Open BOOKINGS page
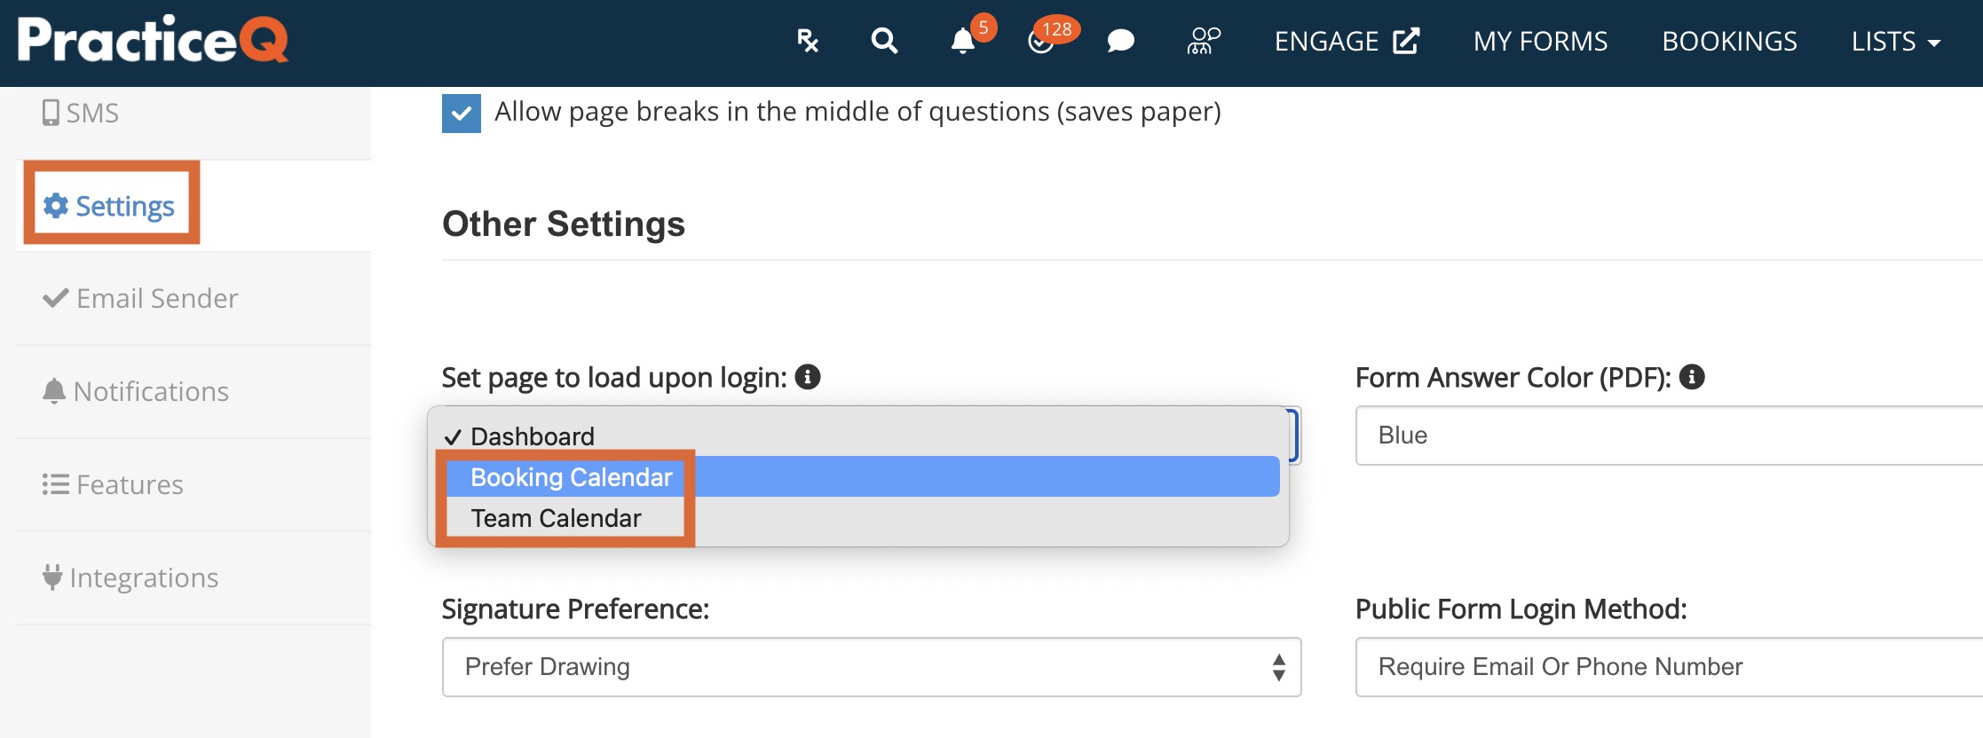 click(x=1729, y=41)
